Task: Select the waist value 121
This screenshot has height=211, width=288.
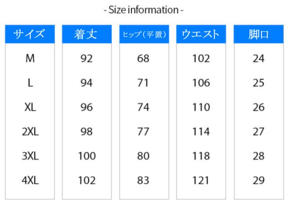Action: [x=201, y=180]
